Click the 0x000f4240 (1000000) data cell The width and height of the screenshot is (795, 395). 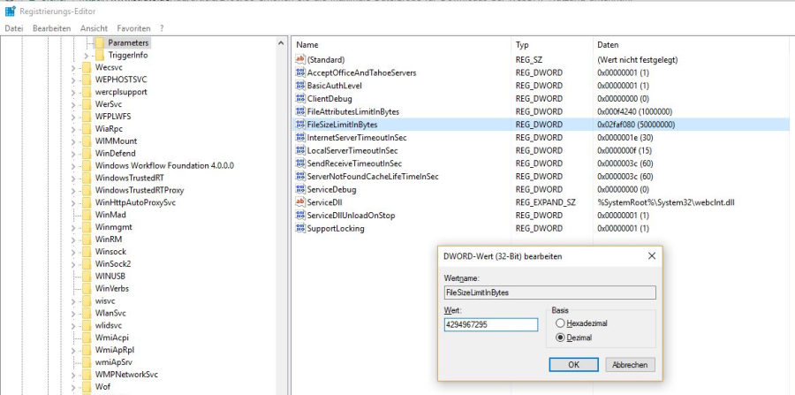coord(634,111)
